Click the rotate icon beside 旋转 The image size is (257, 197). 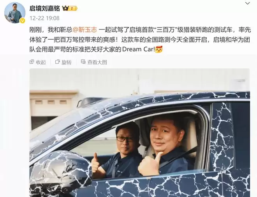58,62
